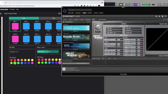Open the Import Map dropdown
The width and height of the screenshot is (168, 94).
coord(134,31)
